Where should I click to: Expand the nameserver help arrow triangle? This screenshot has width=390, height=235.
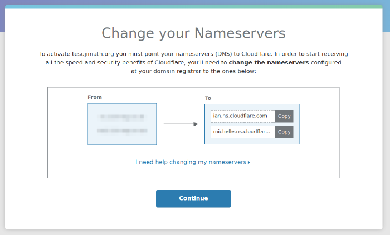tap(249, 163)
